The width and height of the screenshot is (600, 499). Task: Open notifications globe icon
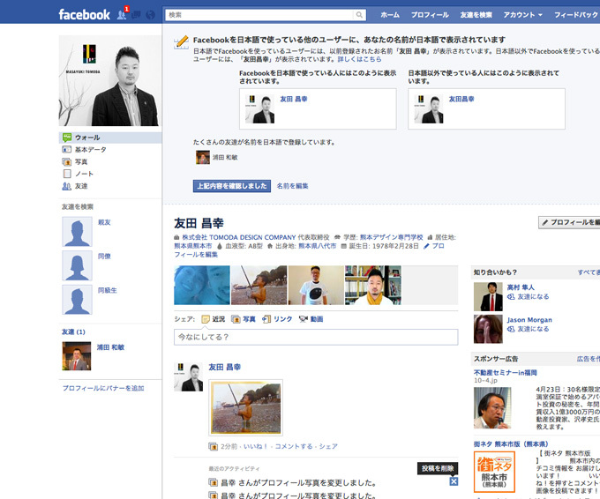(150, 15)
